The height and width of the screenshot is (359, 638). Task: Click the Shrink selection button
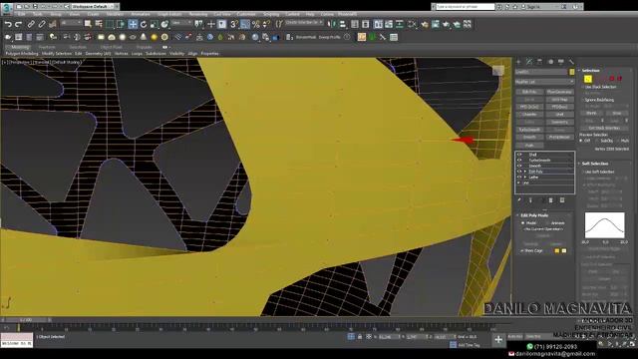[x=591, y=113]
